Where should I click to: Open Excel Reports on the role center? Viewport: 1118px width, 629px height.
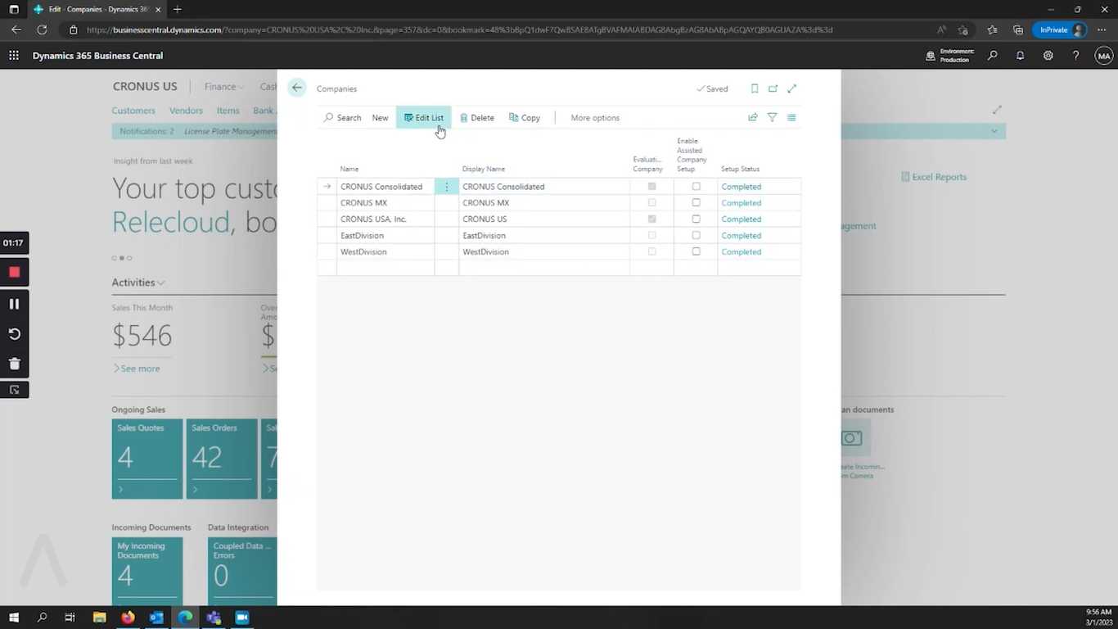[x=934, y=177]
